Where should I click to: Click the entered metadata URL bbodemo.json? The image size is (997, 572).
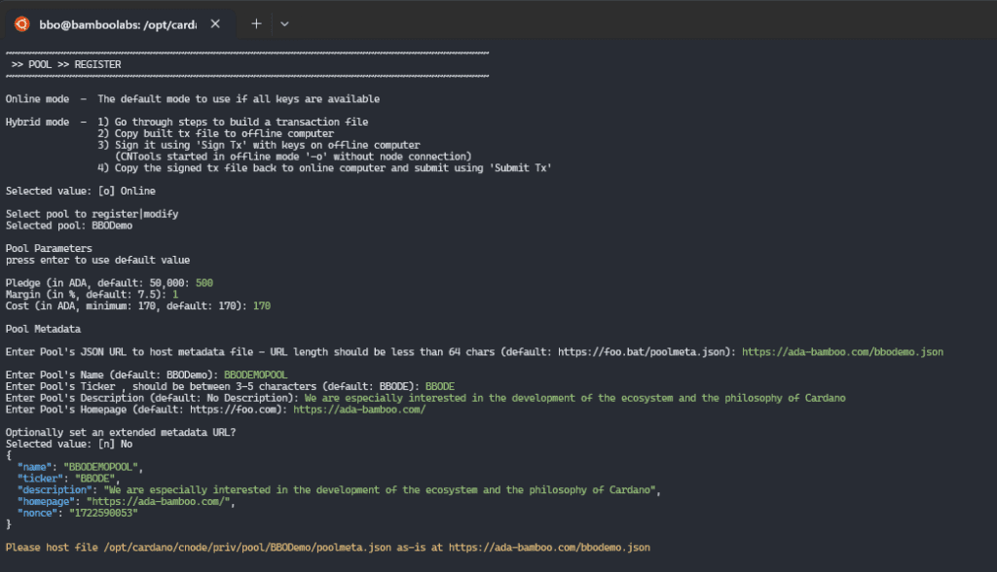(842, 352)
